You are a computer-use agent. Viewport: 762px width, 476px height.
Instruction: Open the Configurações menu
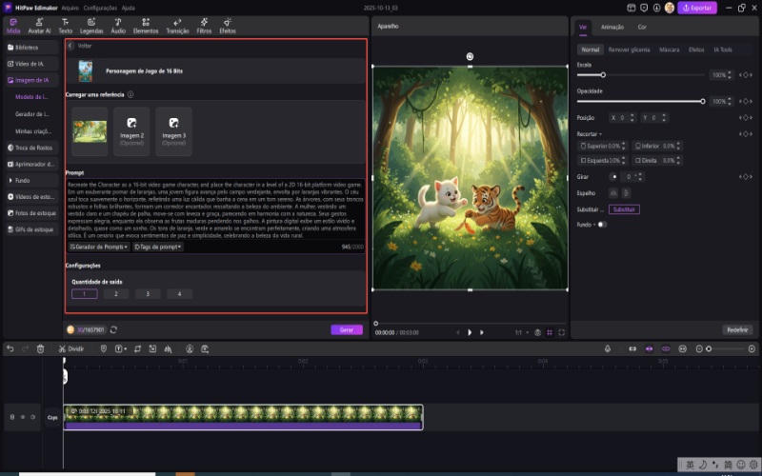[100, 7]
